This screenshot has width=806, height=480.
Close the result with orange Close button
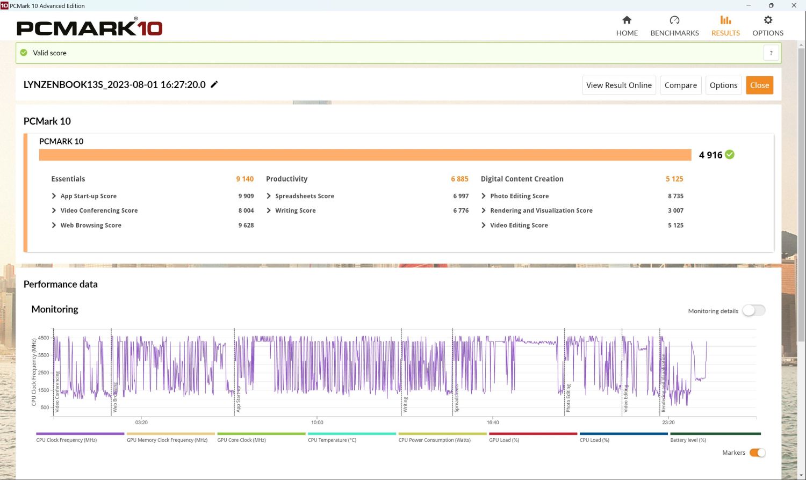tap(759, 85)
